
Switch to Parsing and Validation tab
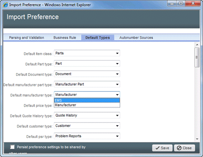click(x=27, y=38)
